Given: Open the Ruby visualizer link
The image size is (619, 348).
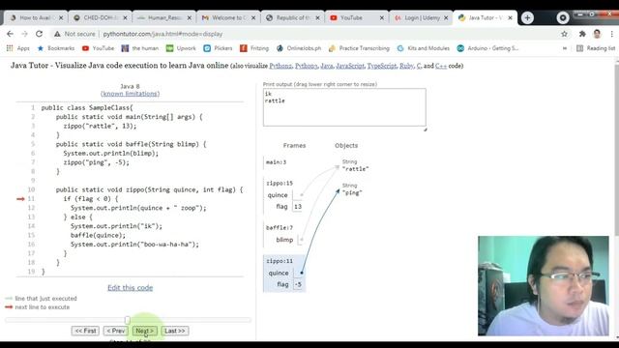Looking at the screenshot, I should click(x=406, y=66).
